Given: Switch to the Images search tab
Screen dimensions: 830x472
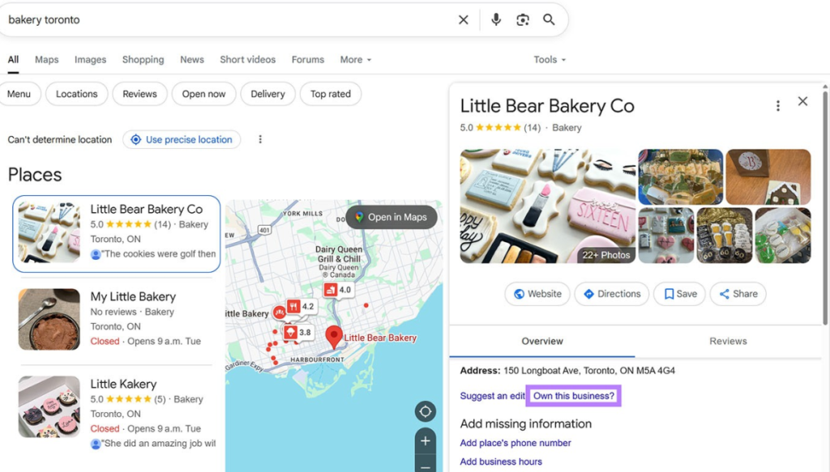Looking at the screenshot, I should 91,60.
